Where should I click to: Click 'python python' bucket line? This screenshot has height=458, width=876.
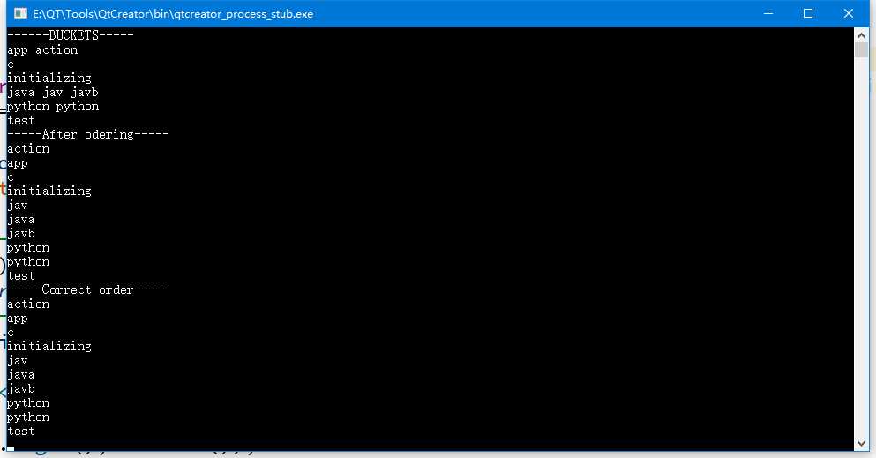point(53,107)
